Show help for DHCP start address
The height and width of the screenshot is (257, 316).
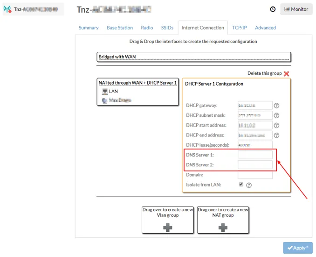[276, 126]
